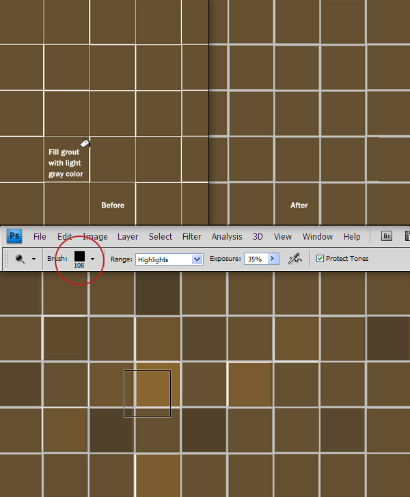Screen dimensions: 410x497
Task: Open the Edit menu
Action: (x=65, y=237)
